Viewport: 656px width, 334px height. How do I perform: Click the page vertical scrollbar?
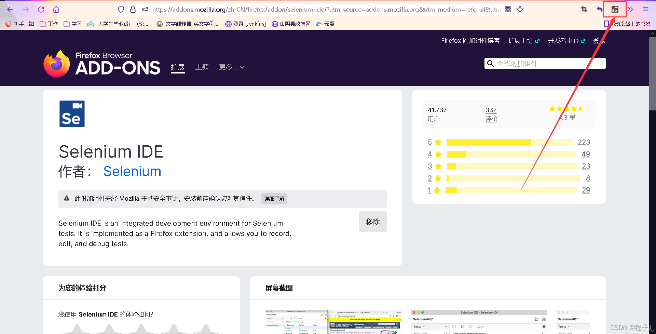point(652,74)
